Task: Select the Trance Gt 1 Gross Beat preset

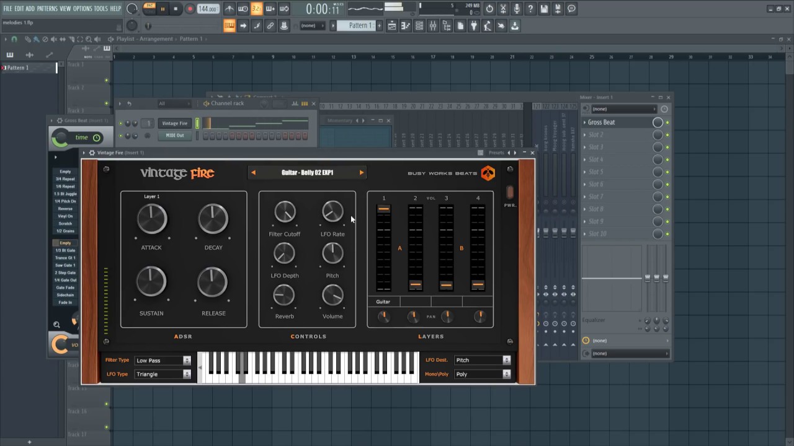Action: [65, 258]
